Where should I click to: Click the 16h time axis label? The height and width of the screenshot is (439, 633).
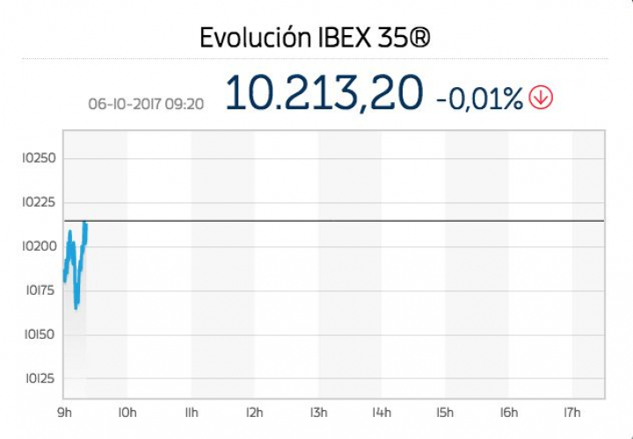(508, 412)
